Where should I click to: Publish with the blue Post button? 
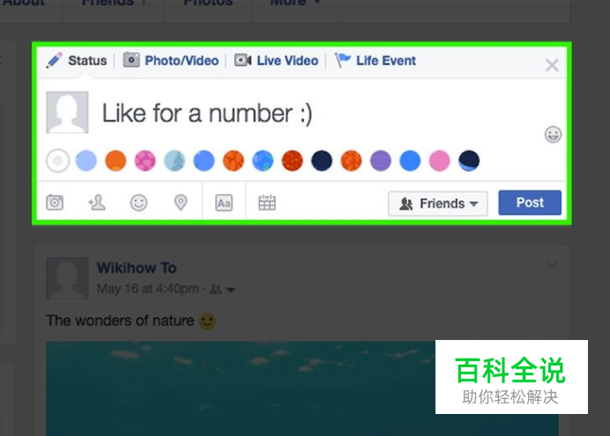point(530,203)
